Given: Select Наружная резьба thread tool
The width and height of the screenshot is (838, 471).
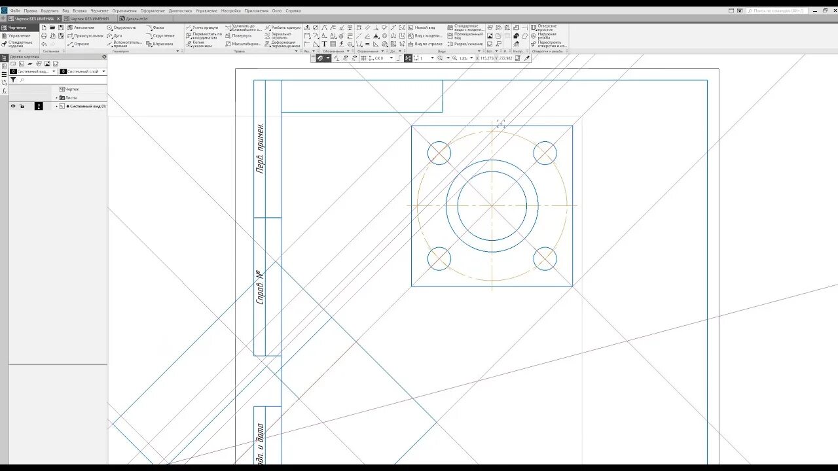Looking at the screenshot, I should pyautogui.click(x=543, y=36).
